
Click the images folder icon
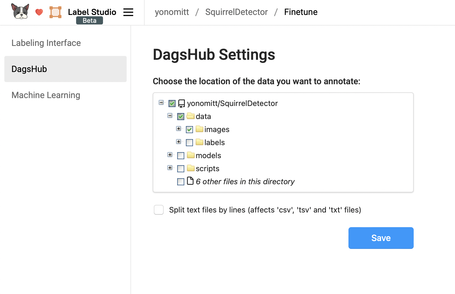coord(199,129)
